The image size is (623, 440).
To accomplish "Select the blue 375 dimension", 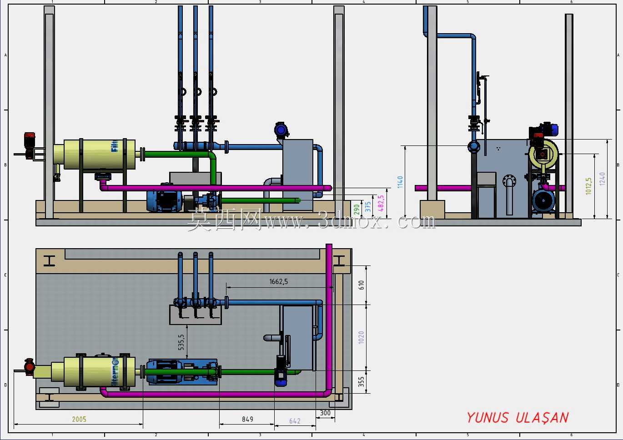I will pos(368,206).
